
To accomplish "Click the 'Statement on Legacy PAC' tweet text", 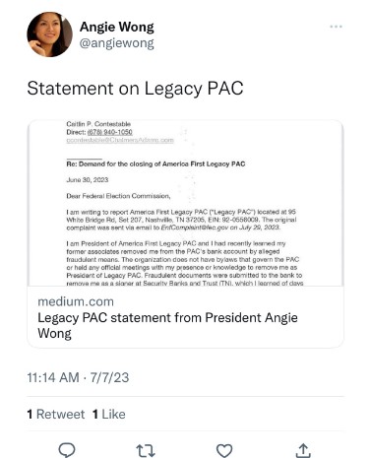I will 135,89.
